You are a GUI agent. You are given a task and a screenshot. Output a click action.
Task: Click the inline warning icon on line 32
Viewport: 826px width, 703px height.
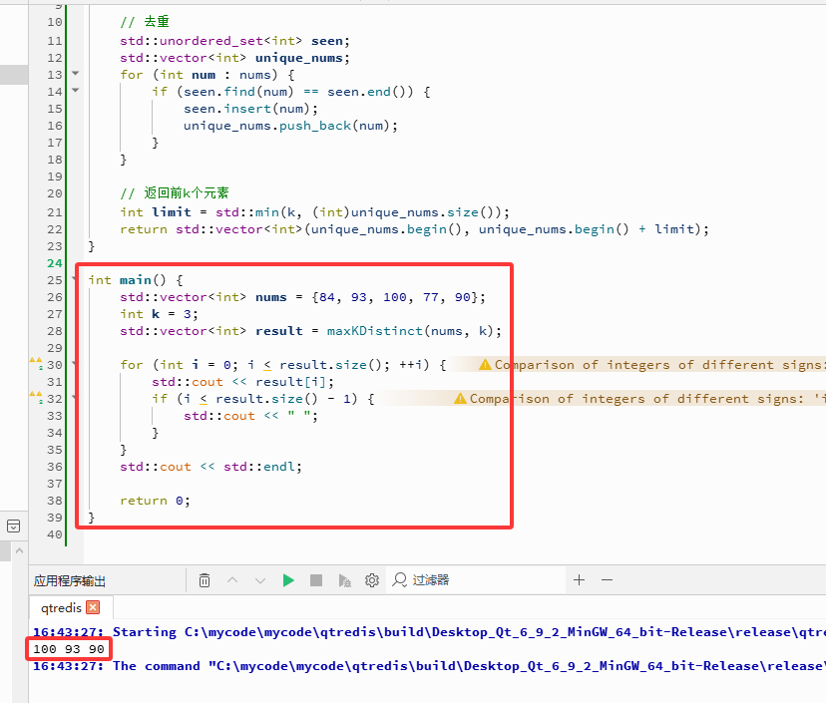460,398
